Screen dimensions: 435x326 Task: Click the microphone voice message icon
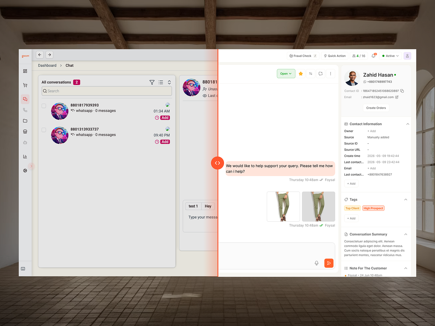316,263
